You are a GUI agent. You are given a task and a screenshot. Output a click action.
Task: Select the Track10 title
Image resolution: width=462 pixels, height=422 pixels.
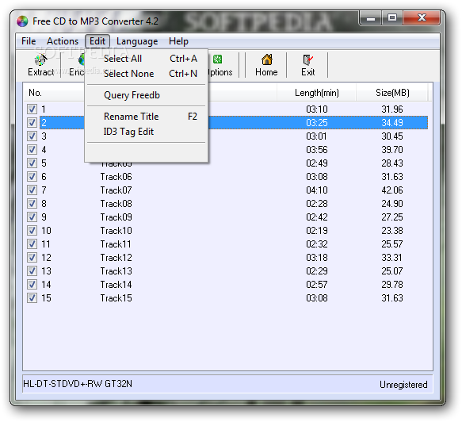coord(116,231)
